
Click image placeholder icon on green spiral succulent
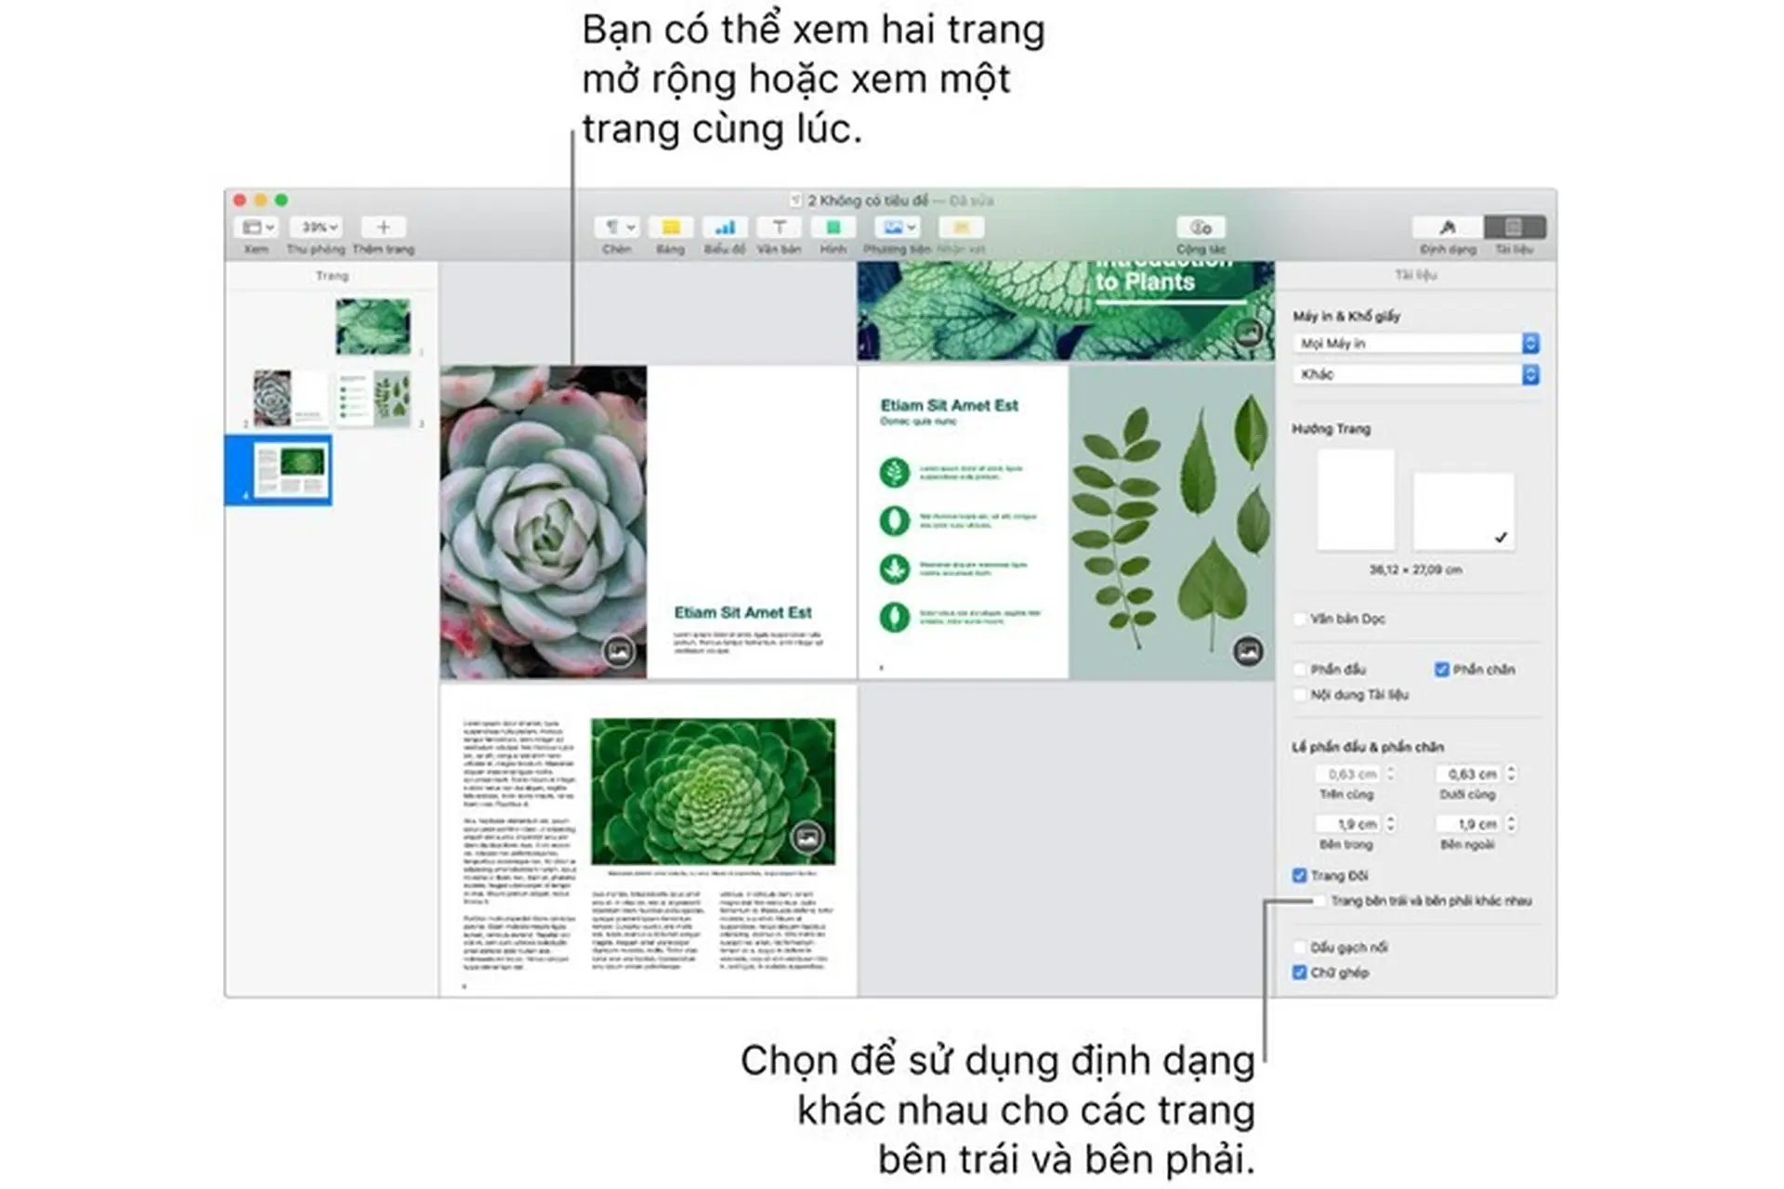(807, 837)
